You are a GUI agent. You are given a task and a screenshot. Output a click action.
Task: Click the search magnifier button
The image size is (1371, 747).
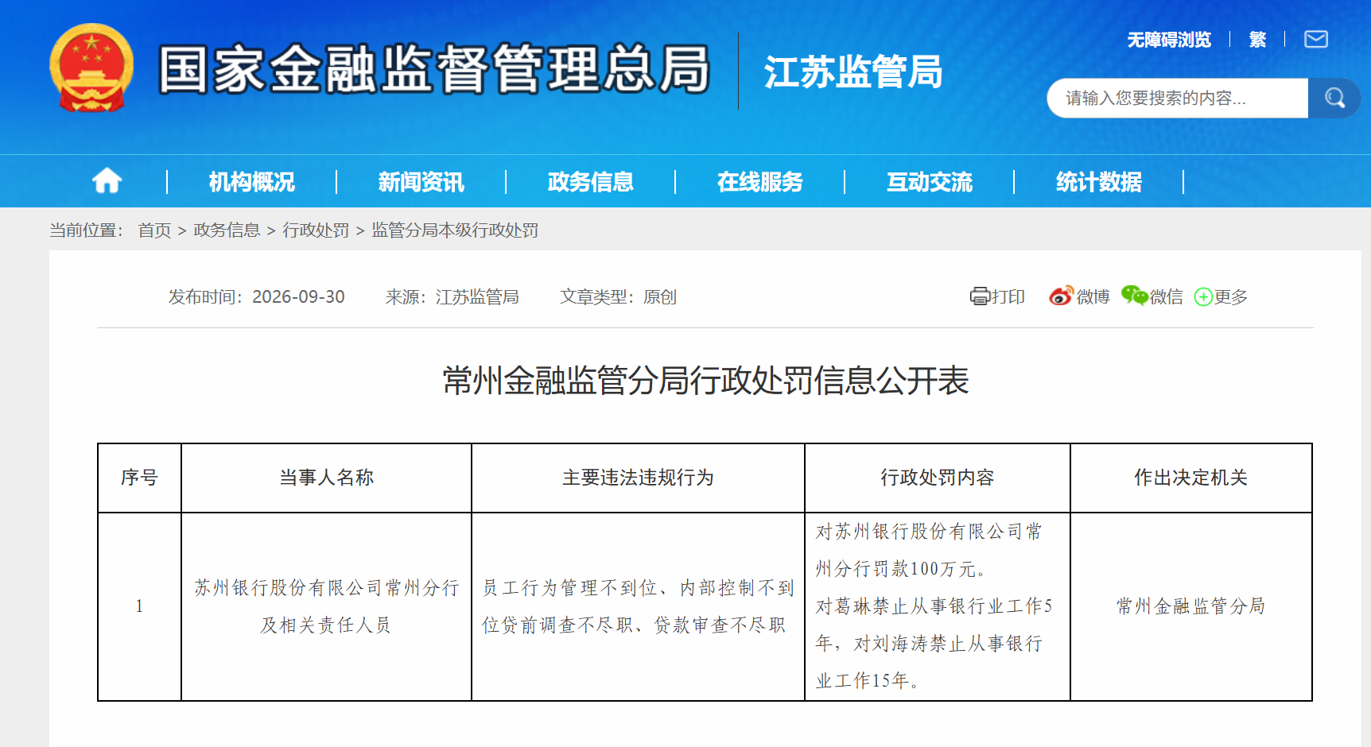(1334, 98)
